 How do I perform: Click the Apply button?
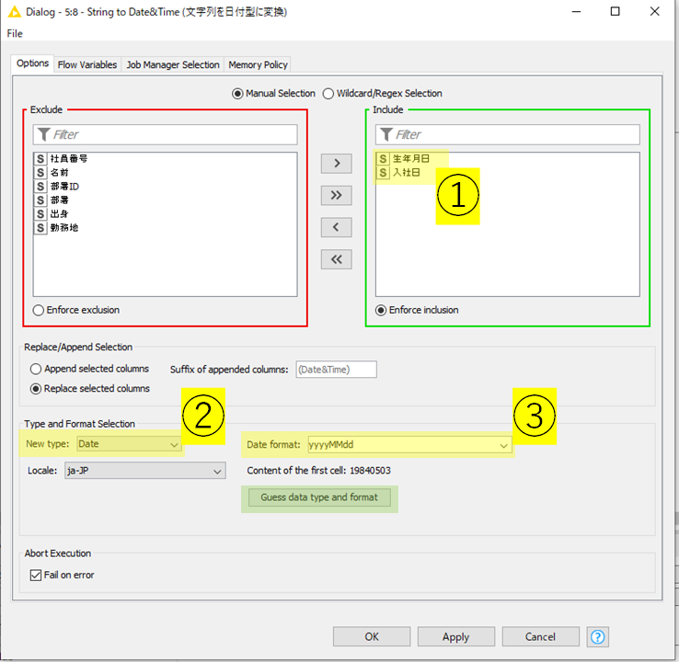point(456,636)
